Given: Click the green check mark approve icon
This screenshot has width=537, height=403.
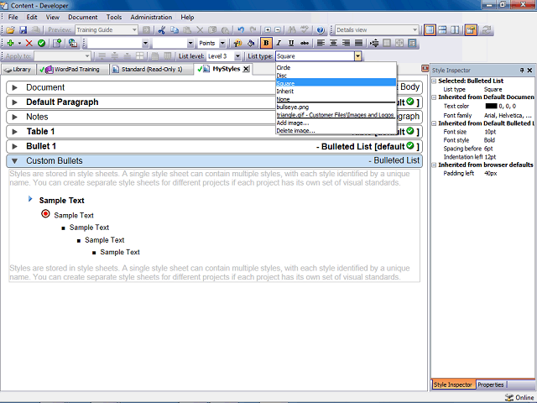Looking at the screenshot, I should [41, 43].
